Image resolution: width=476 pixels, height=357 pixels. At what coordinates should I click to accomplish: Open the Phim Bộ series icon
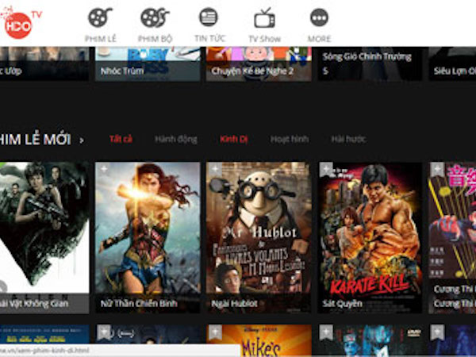point(154,18)
